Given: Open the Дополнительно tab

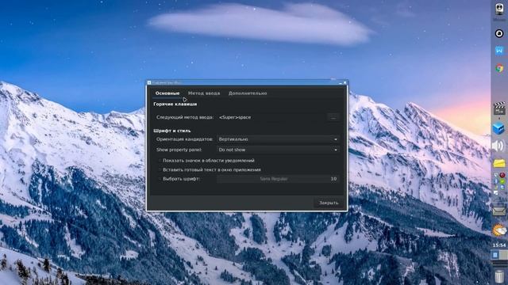Looking at the screenshot, I should tap(248, 93).
